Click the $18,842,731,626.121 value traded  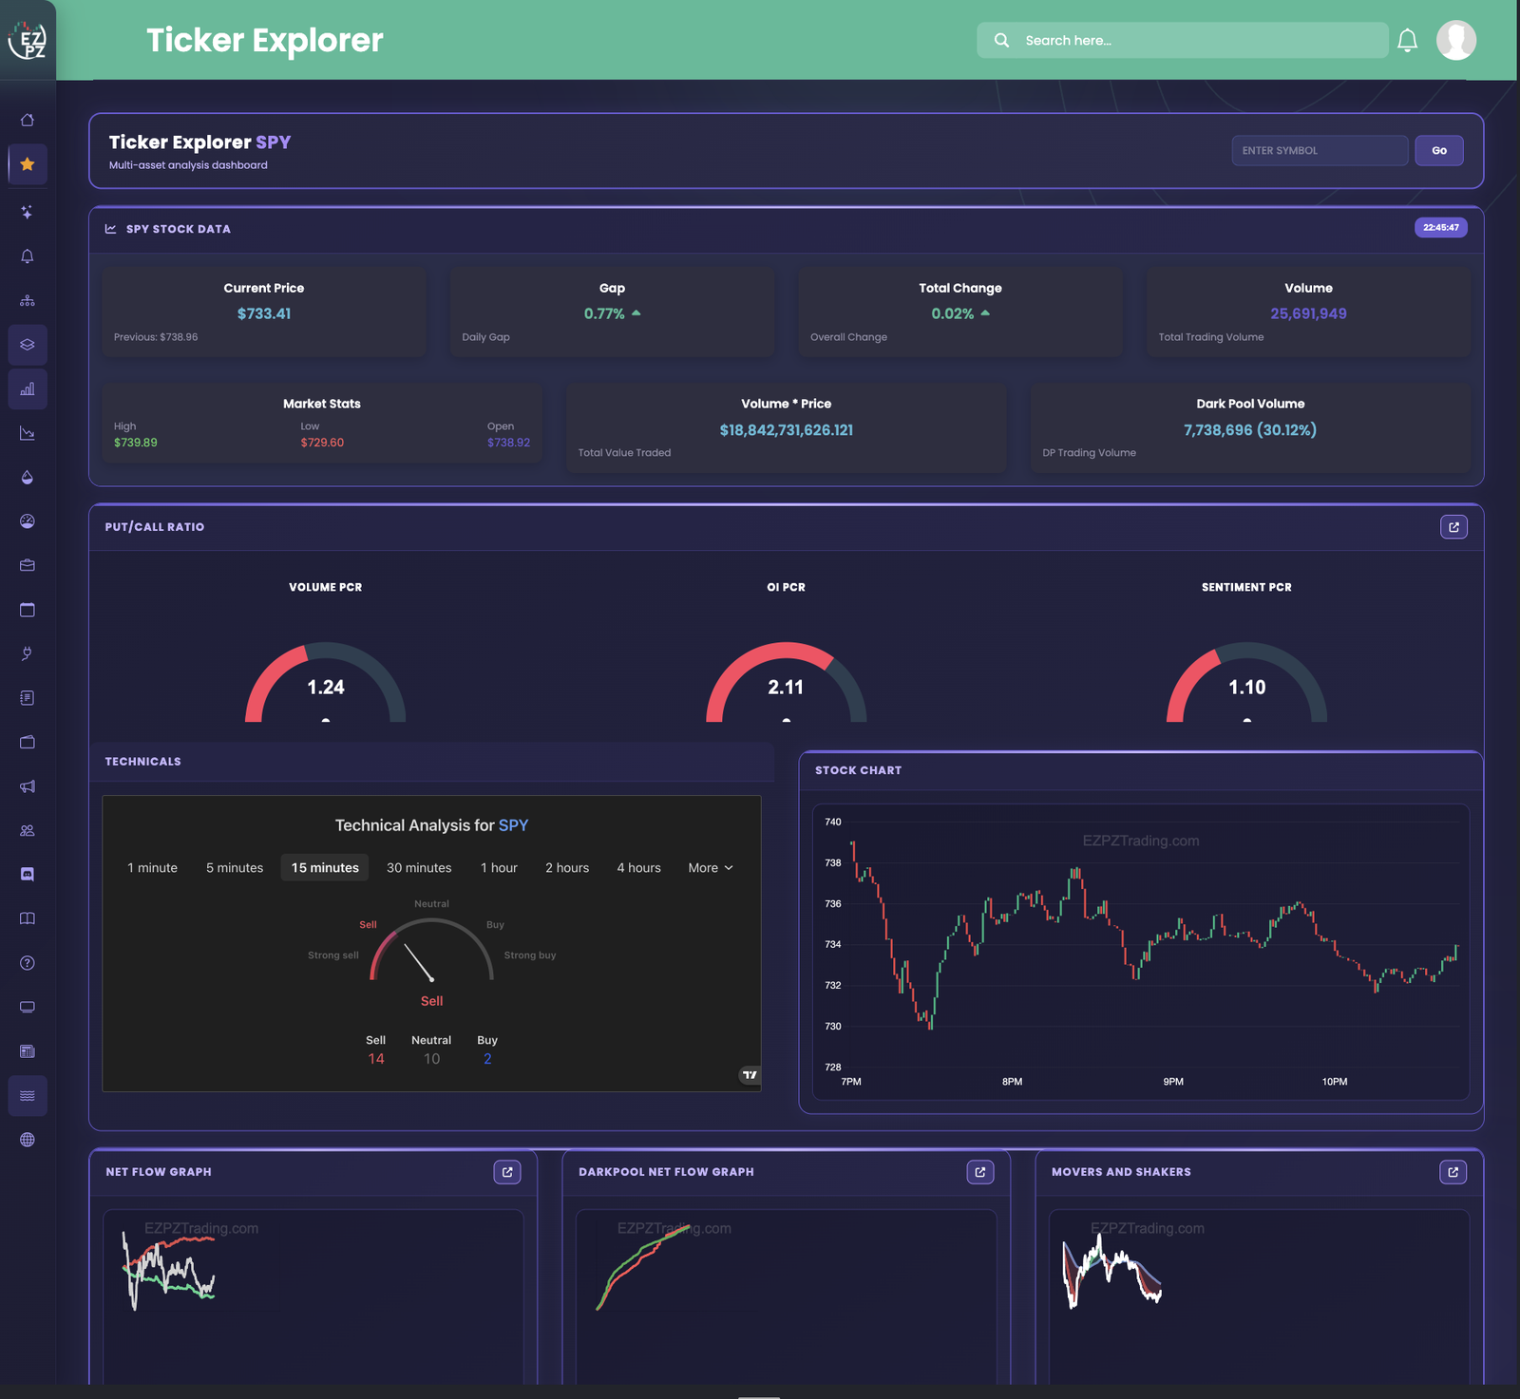tap(787, 430)
